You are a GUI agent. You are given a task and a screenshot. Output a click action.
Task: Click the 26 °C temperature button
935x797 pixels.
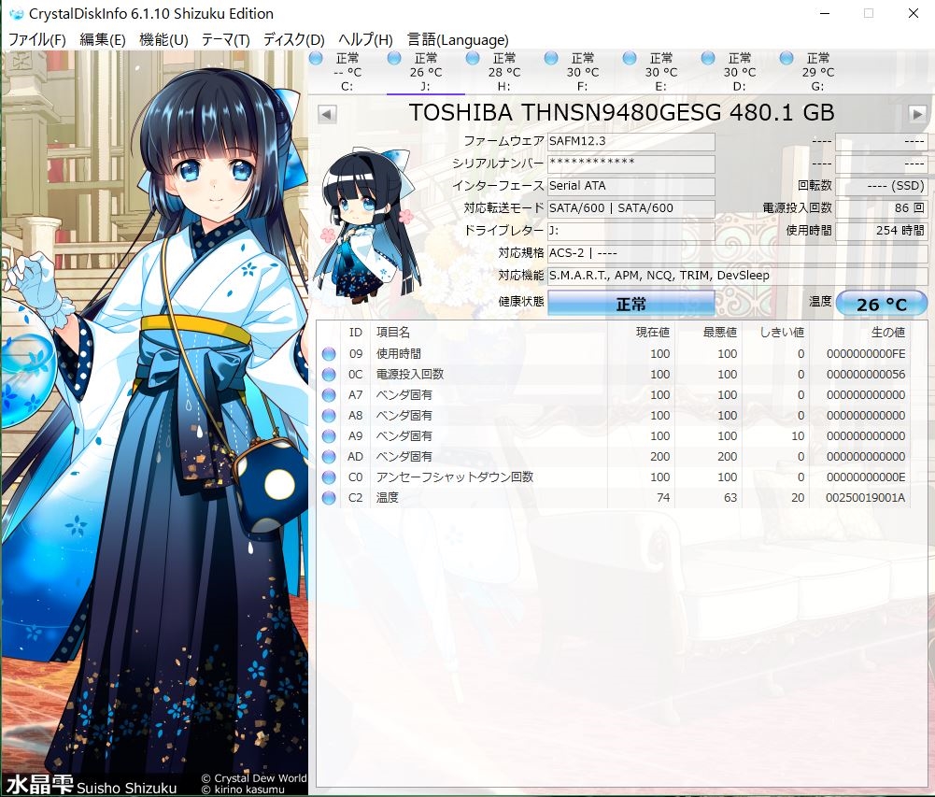pyautogui.click(x=882, y=304)
